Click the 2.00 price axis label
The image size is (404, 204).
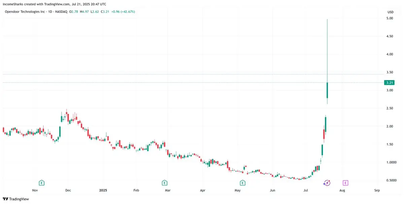(x=390, y=126)
